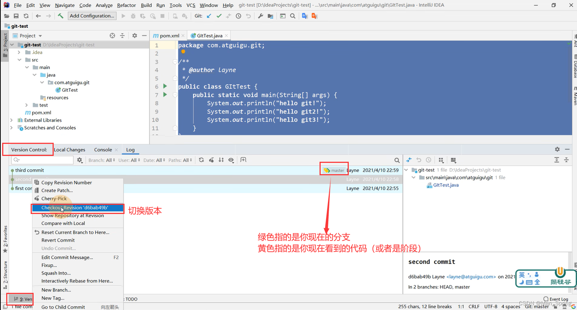Switch to Local Changes tab

69,150
